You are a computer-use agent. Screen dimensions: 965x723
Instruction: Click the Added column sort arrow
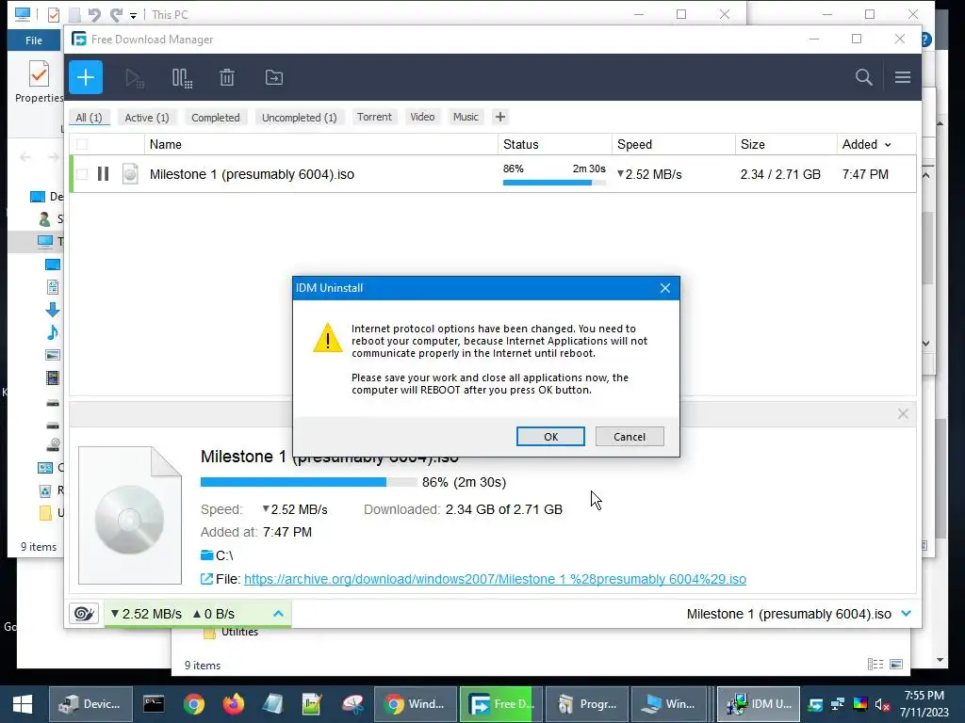coord(888,145)
